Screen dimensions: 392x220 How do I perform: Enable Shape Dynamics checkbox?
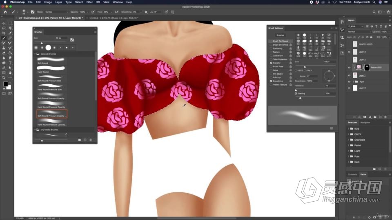[271, 45]
